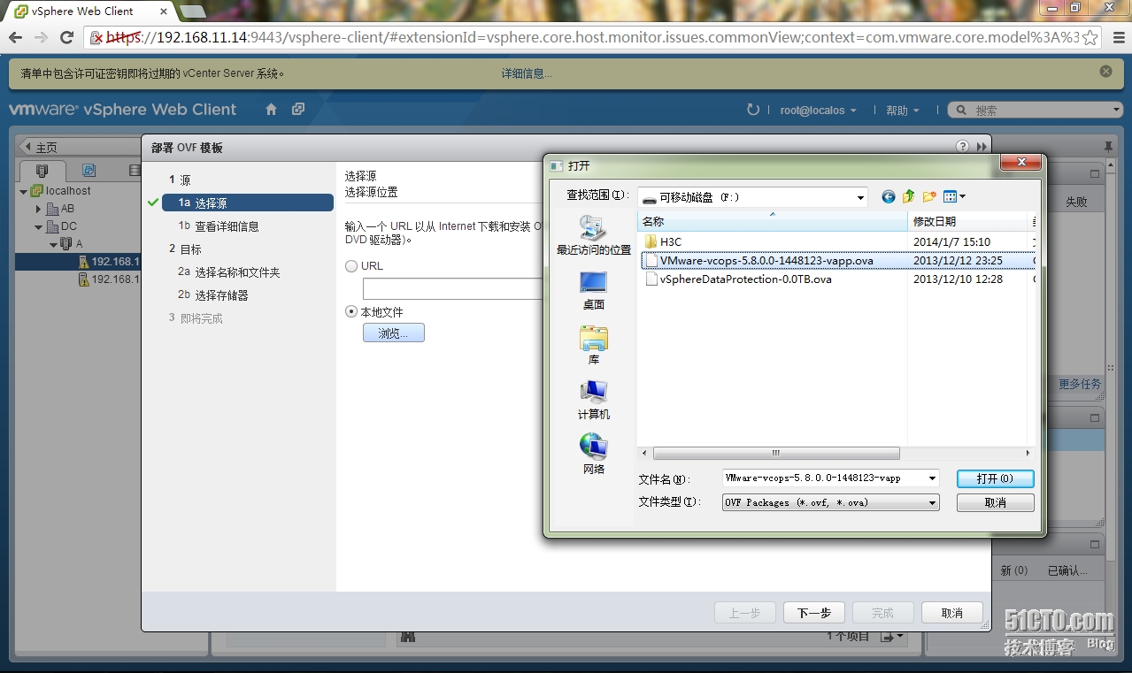Click the double-arrow expand icon in OVF dialog
The height and width of the screenshot is (673, 1132).
982,147
